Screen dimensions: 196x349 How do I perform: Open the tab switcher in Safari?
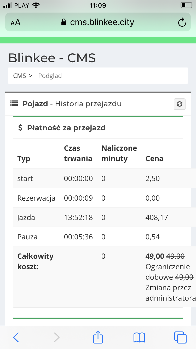point(180,337)
